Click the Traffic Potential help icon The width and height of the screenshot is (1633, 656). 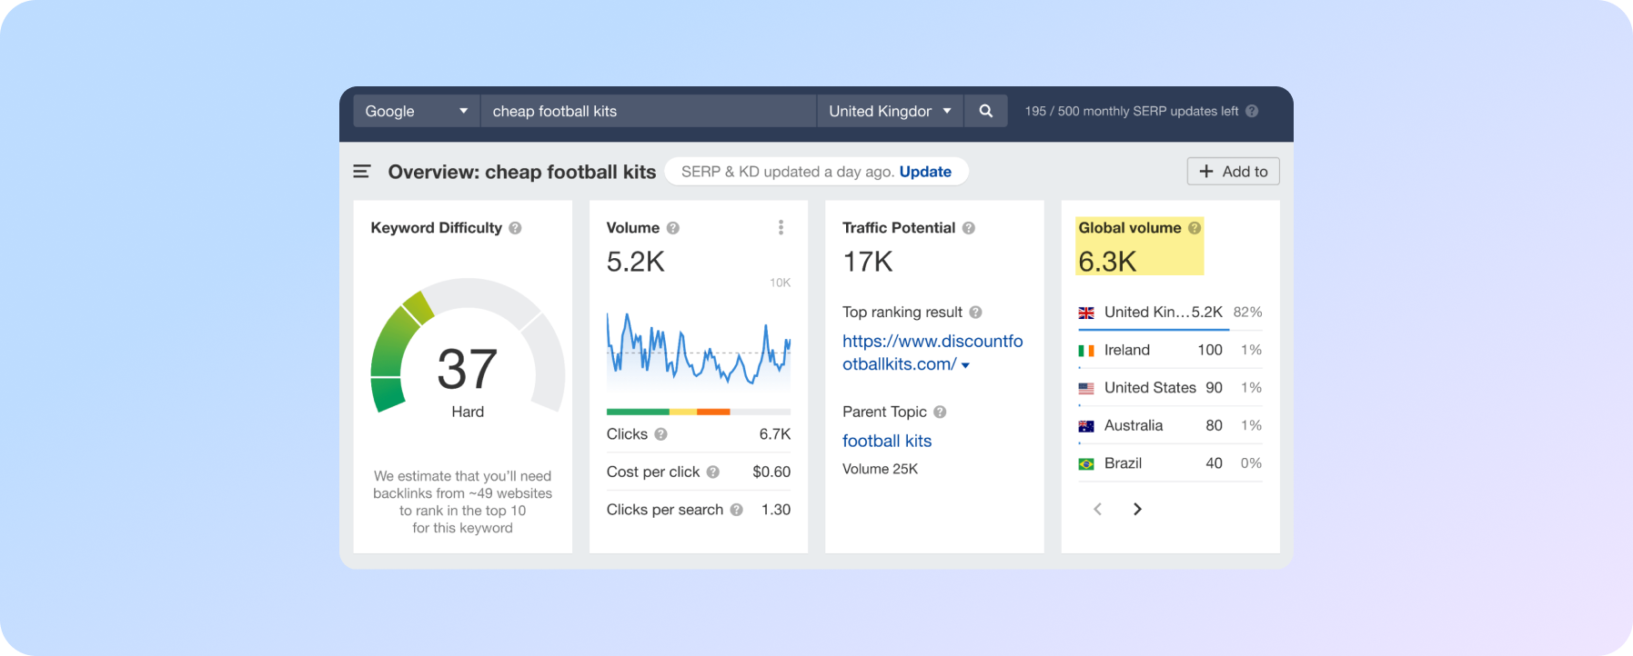(969, 228)
